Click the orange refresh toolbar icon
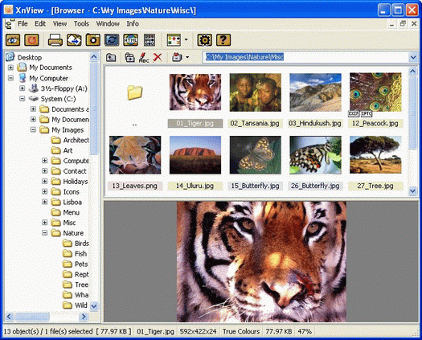Image resolution: width=422 pixels, height=340 pixels. 32,40
